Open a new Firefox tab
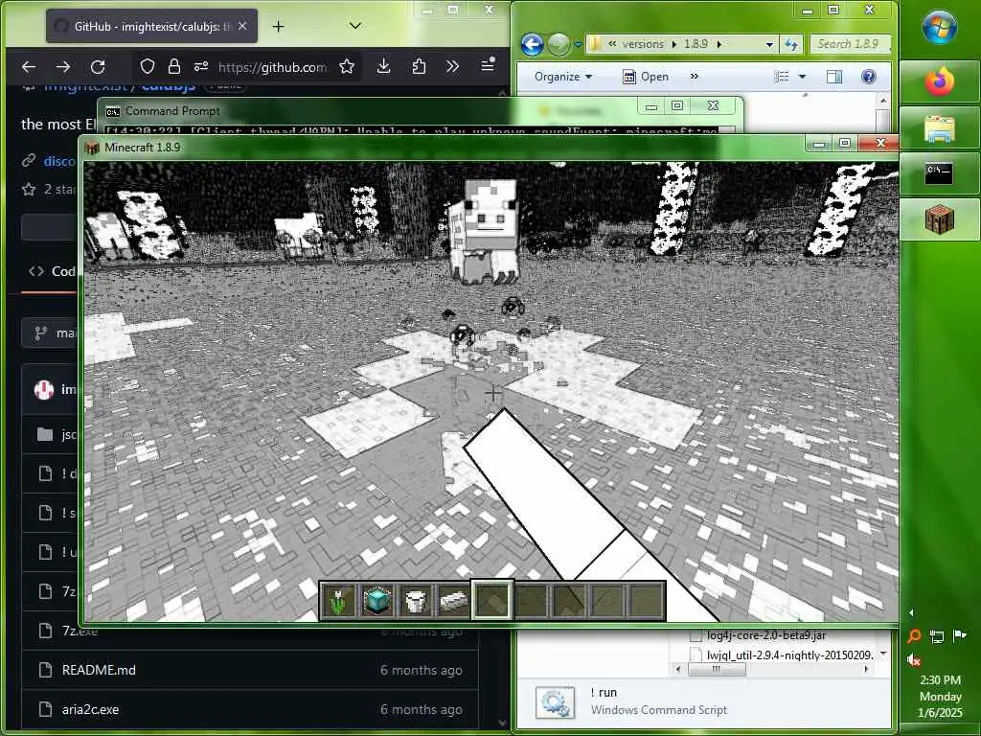This screenshot has width=981, height=736. 279,26
